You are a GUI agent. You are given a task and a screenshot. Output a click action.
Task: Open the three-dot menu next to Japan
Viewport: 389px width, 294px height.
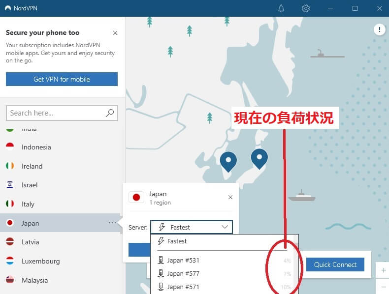(112, 223)
